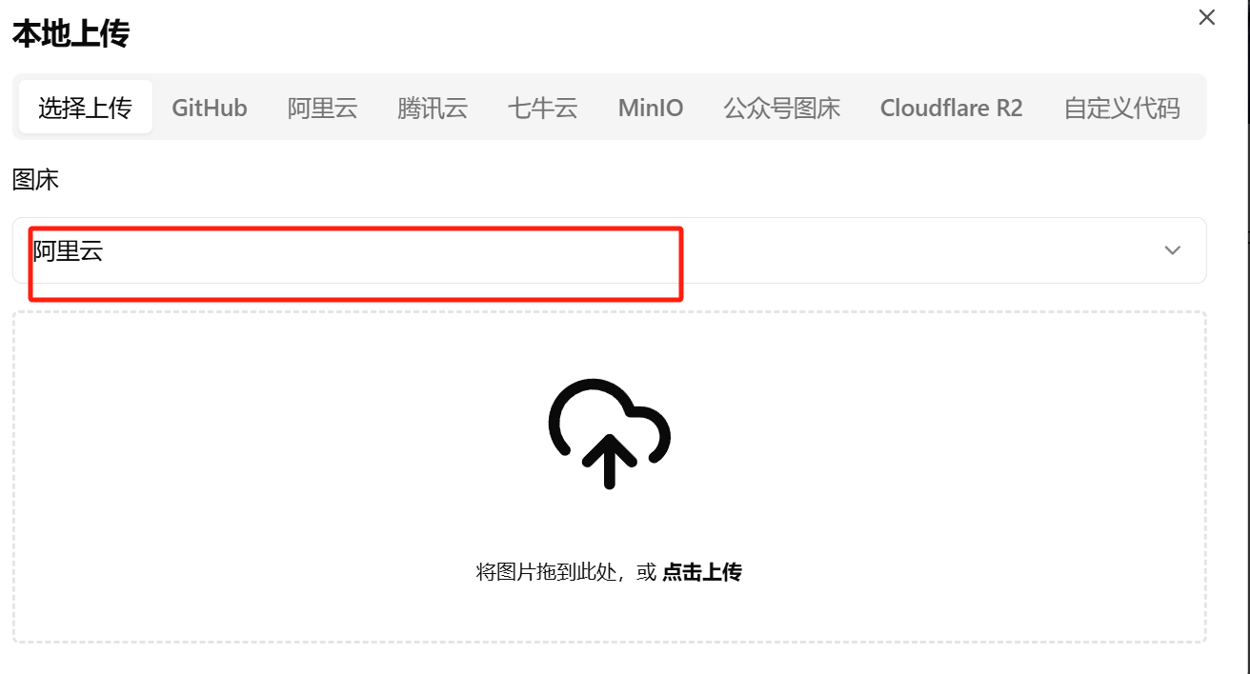Switch to the 七牛云 tab
The width and height of the screenshot is (1250, 674).
pyautogui.click(x=543, y=108)
